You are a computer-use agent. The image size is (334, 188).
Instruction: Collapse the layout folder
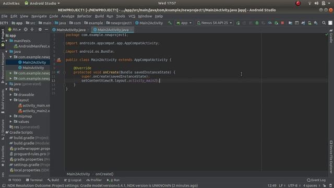pyautogui.click(x=11, y=100)
